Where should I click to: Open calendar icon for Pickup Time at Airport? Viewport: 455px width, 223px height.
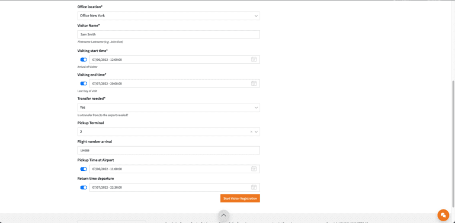[x=254, y=169]
